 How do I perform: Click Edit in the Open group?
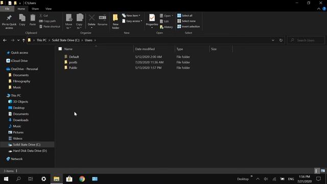(165, 21)
